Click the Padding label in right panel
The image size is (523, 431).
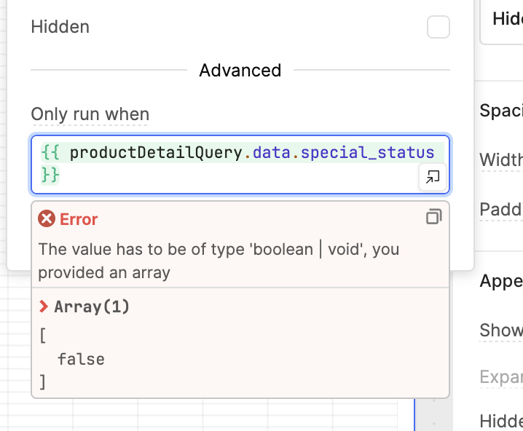click(x=501, y=210)
